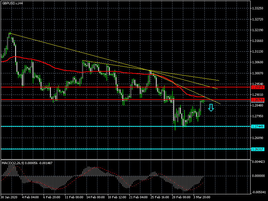Screen dimensions: 268x201
Task: Click the 3 Mar 20:00 time label
Action: pyautogui.click(x=202, y=198)
